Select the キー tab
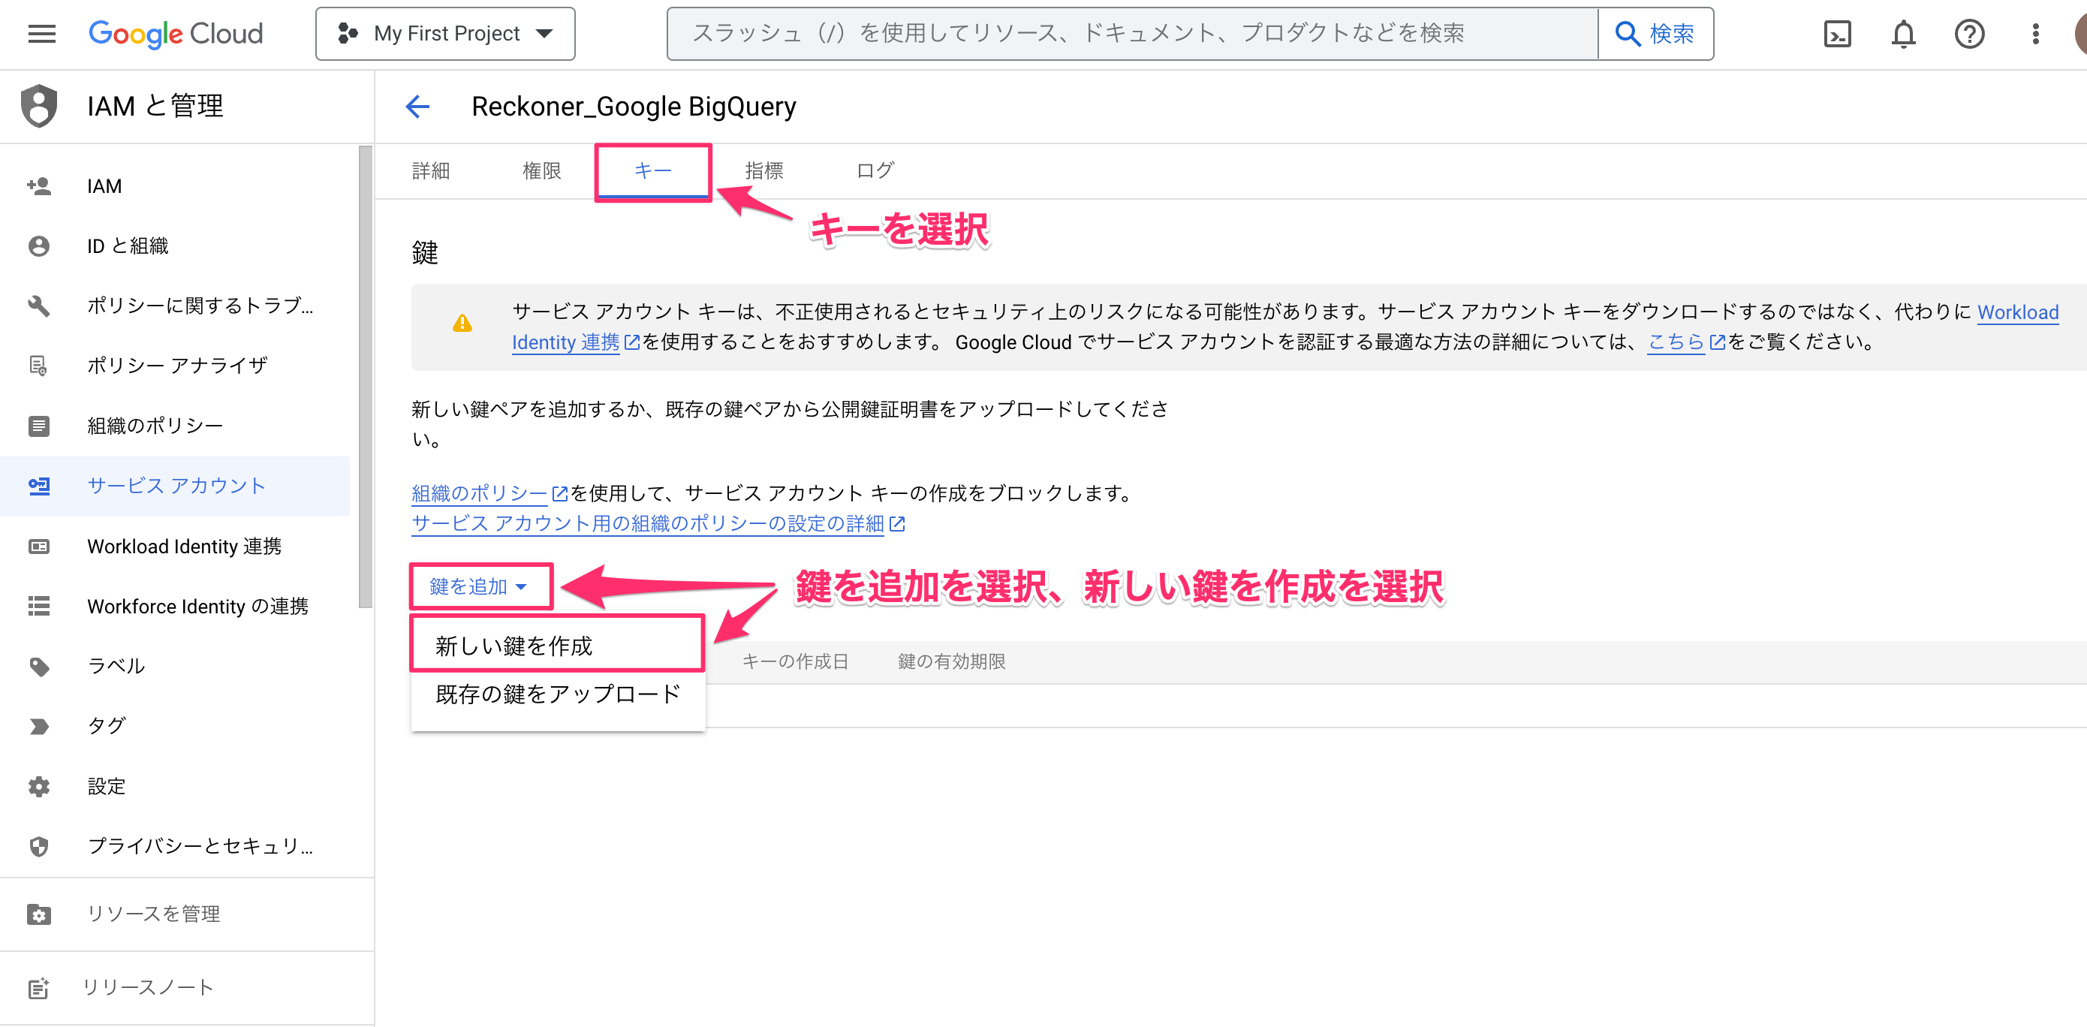The height and width of the screenshot is (1027, 2087). (x=653, y=171)
